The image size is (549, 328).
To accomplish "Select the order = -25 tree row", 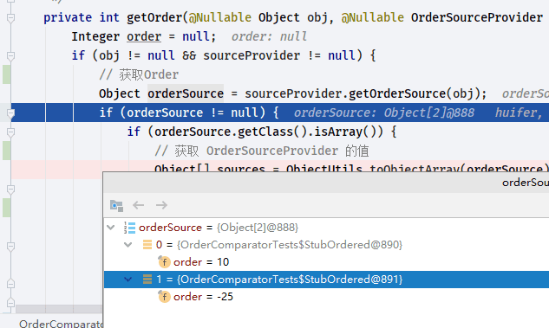I will [326, 297].
